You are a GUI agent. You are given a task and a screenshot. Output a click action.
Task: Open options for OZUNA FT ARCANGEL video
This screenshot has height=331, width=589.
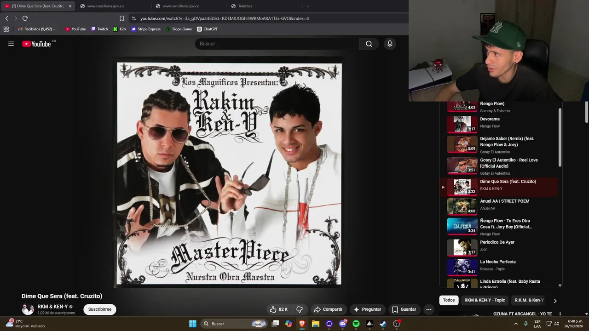(560, 314)
